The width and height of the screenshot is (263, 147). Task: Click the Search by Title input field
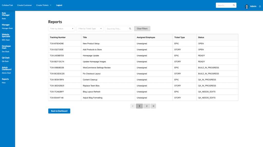117,29
